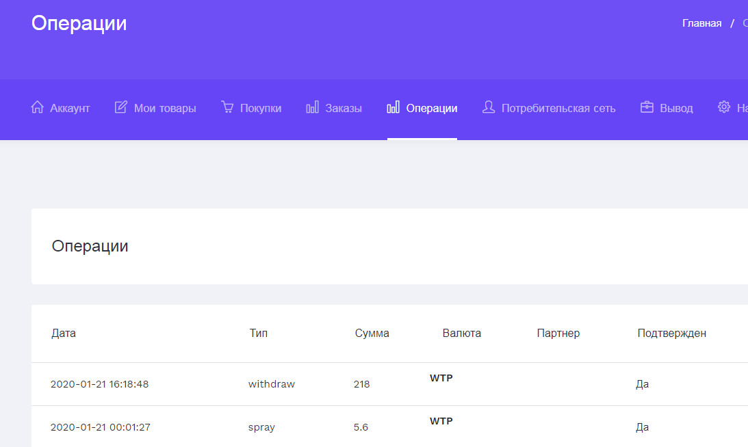Click the Подтвержден column header

click(671, 334)
